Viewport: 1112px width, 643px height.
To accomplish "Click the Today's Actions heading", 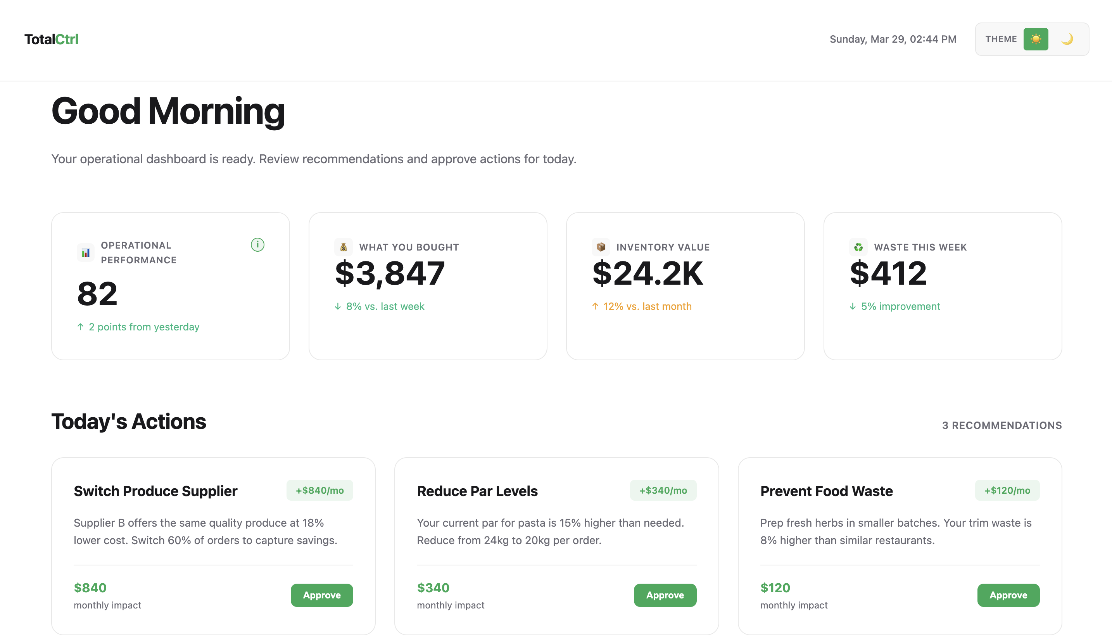I will pyautogui.click(x=128, y=422).
